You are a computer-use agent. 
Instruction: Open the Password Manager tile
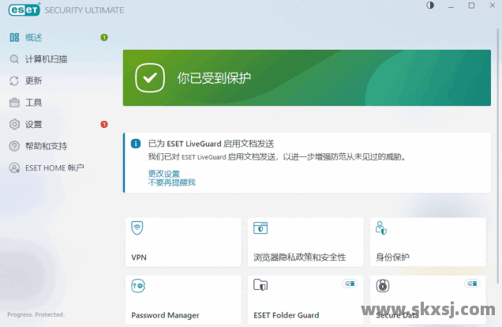[x=183, y=300]
